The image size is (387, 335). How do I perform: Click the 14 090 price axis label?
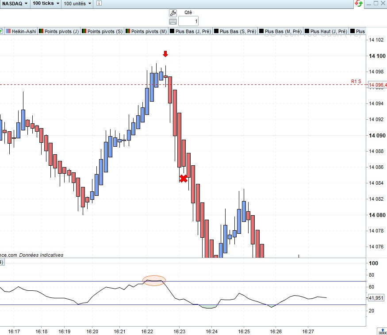click(x=377, y=135)
